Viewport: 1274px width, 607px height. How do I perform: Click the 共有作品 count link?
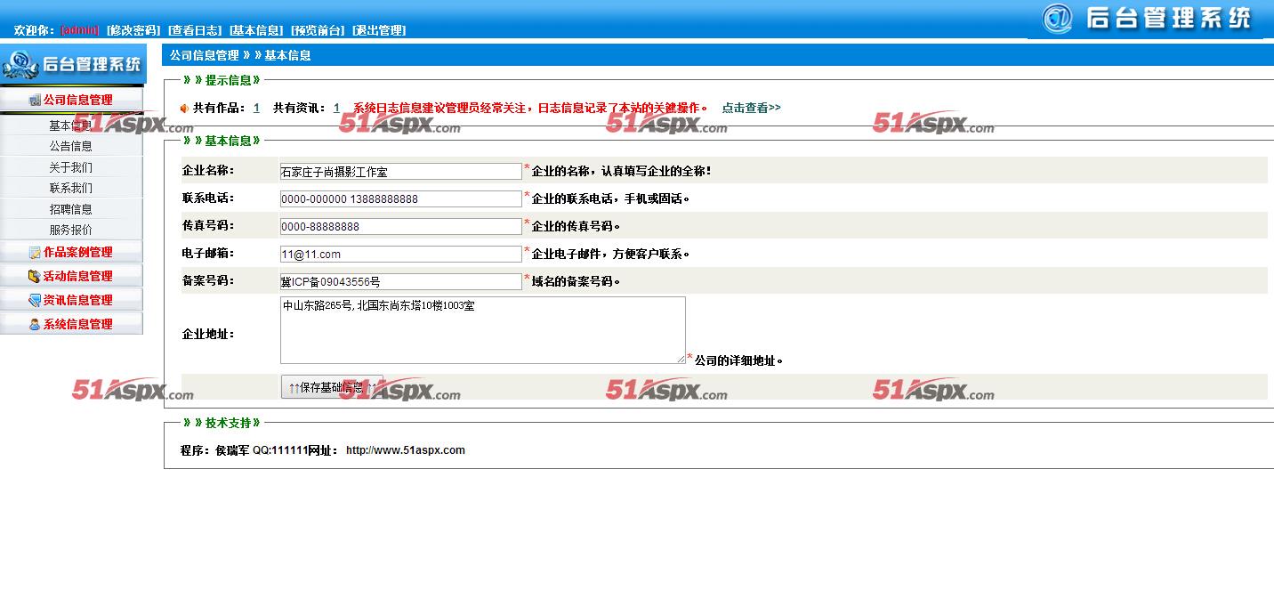(256, 108)
